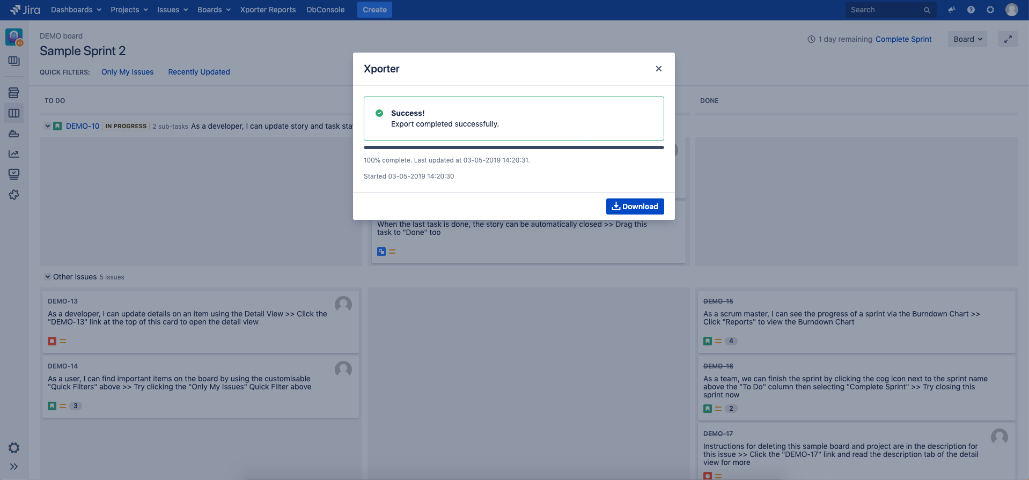Open the Releases ship icon in sidebar
This screenshot has width=1029, height=480.
[14, 134]
